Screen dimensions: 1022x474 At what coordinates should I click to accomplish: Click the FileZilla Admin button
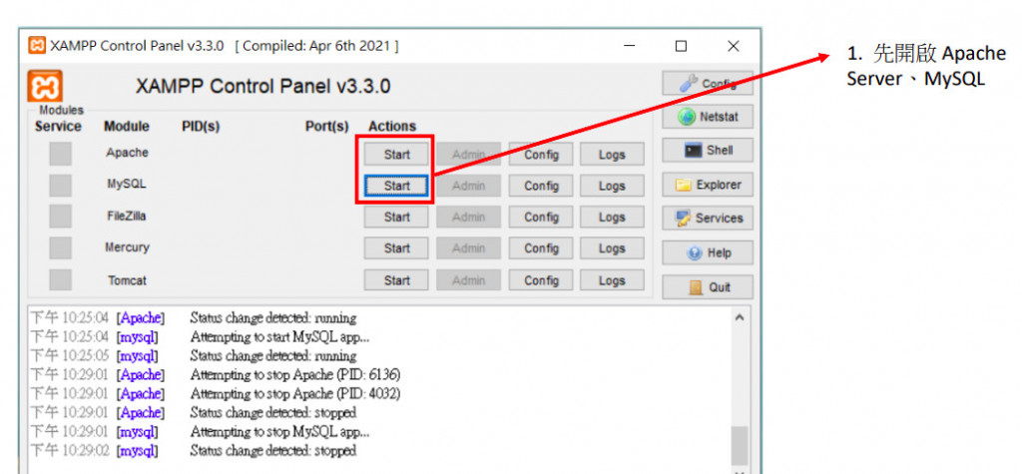point(469,217)
